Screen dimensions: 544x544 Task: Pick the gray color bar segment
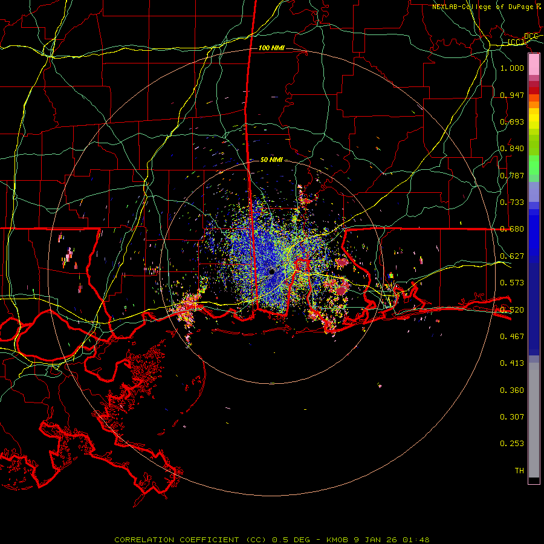tap(534, 420)
